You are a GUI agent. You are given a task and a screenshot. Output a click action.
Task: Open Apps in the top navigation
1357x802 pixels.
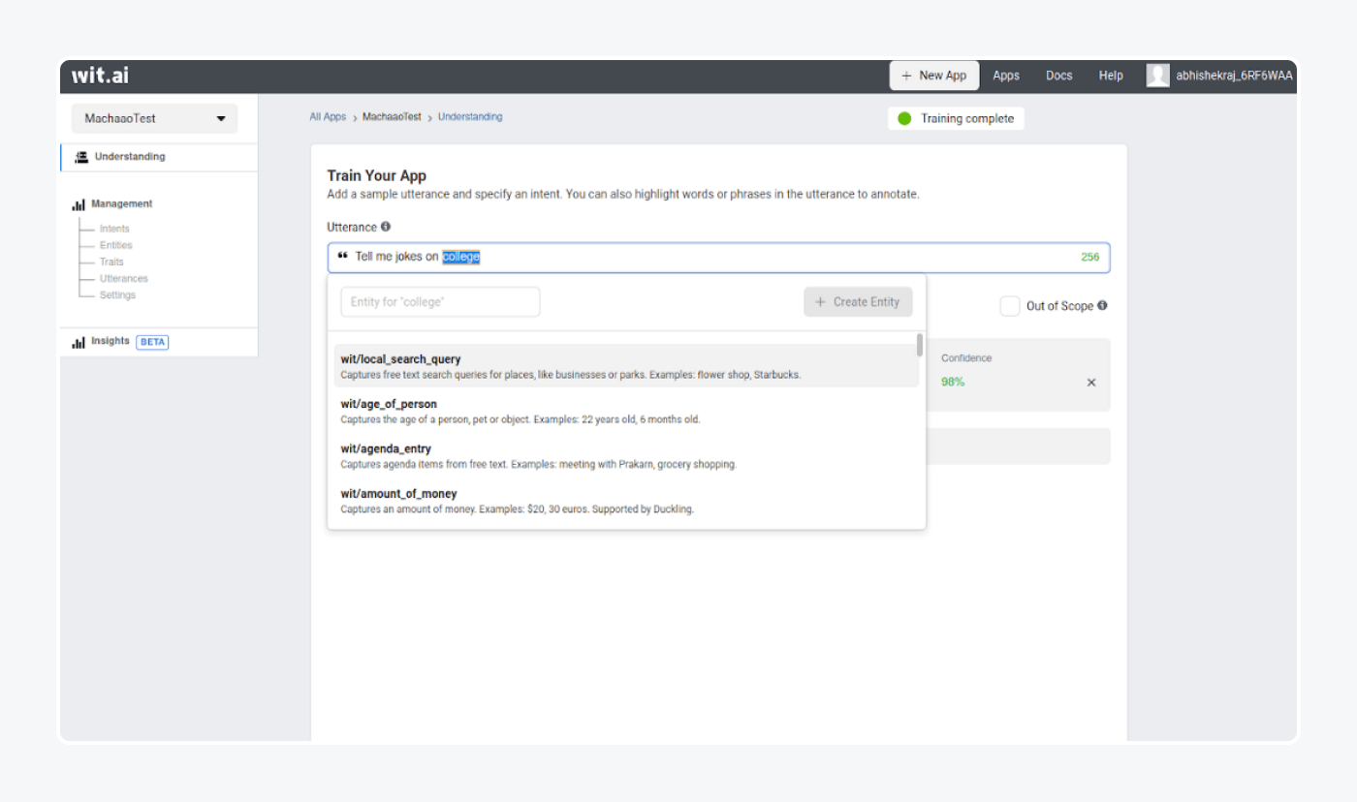coord(1006,76)
